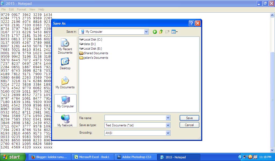Click the Save button
This screenshot has width=275, height=161.
coord(189,118)
